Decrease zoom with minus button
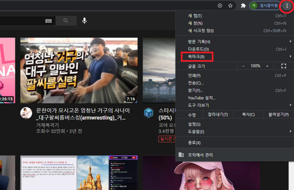Screen dimensions: 294x190 pos(244,66)
